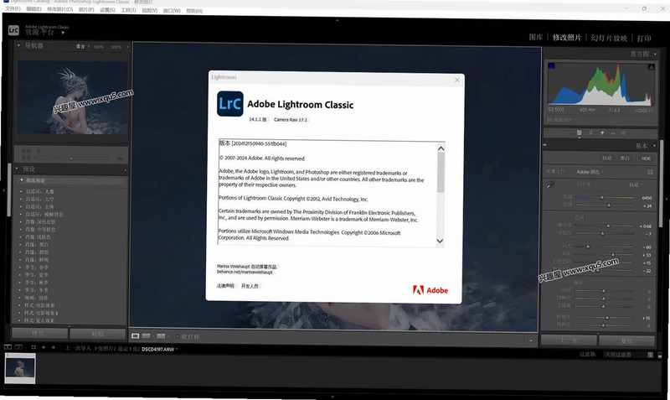Click the main window display icon in filmstrip bar
The image size is (670, 400).
[x=8, y=347]
